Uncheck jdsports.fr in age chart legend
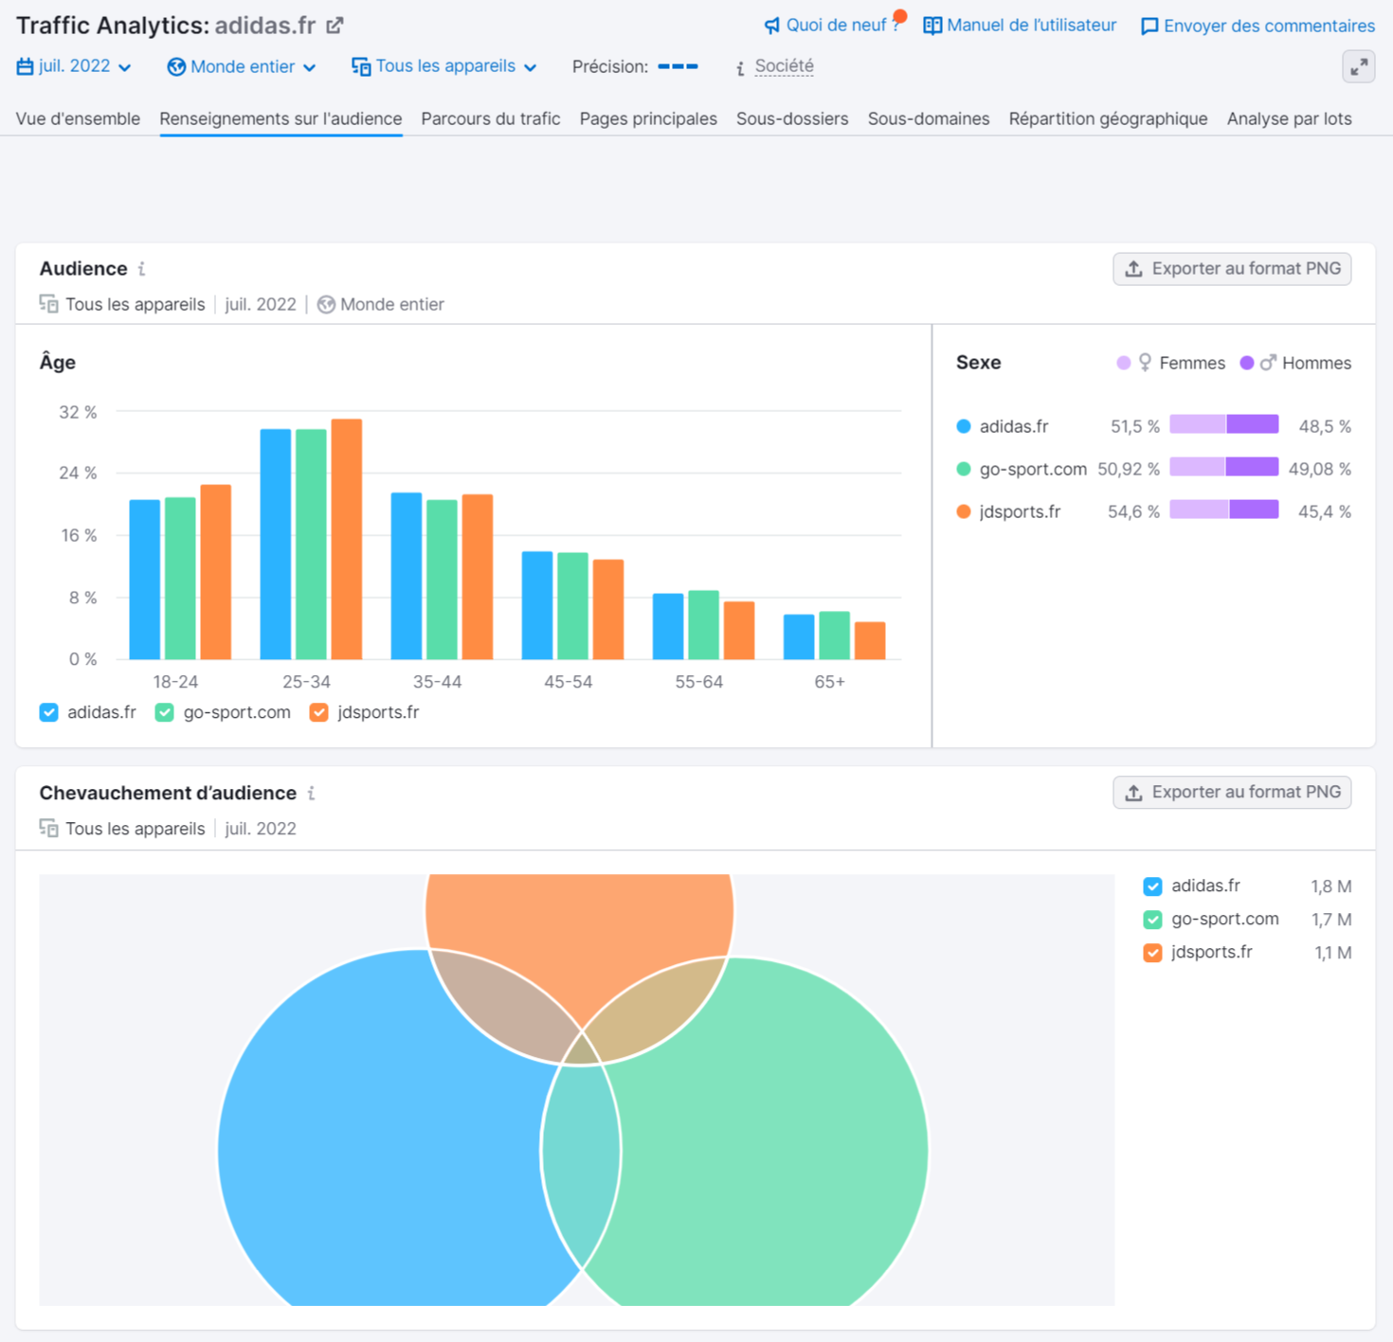1393x1342 pixels. click(319, 712)
